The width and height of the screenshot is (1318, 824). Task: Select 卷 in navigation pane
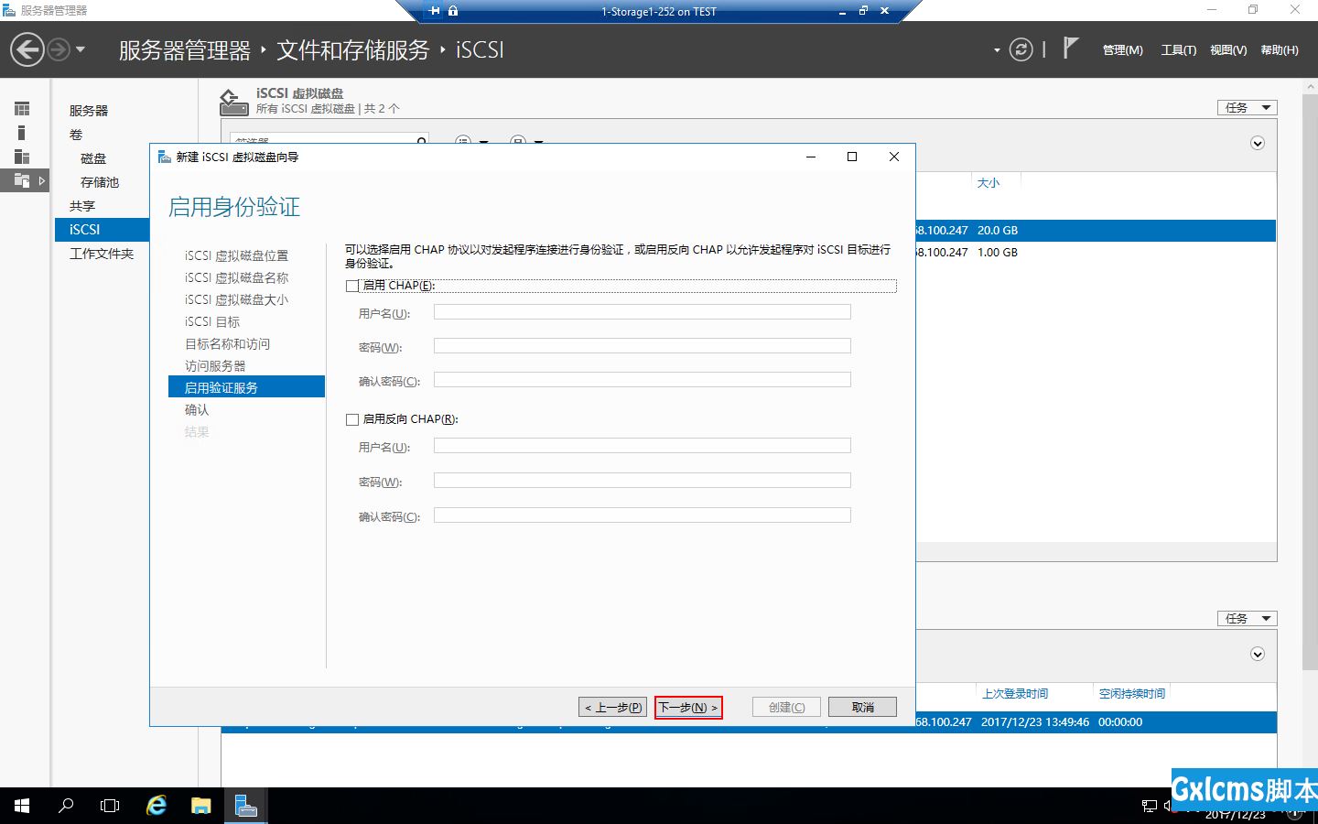(x=76, y=135)
